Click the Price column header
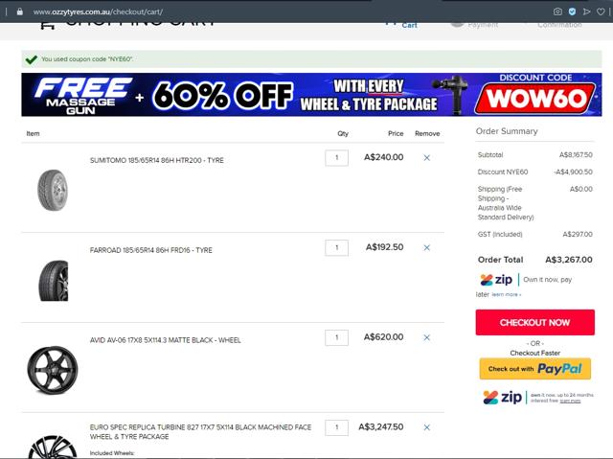 (396, 134)
